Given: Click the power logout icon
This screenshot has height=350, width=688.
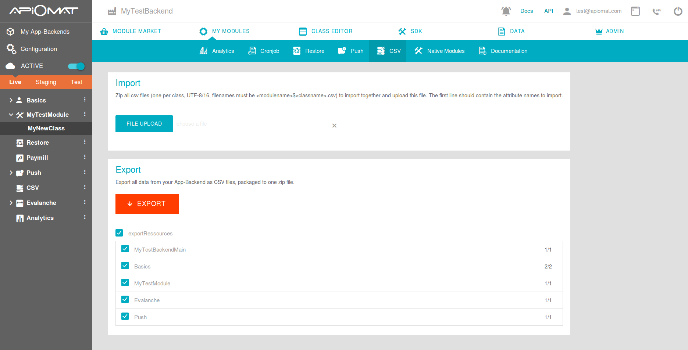Looking at the screenshot, I should tap(678, 11).
